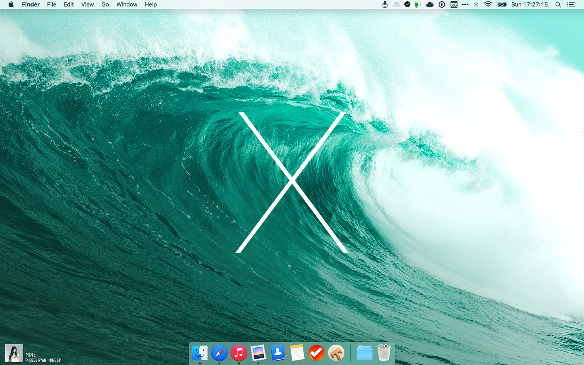The width and height of the screenshot is (584, 365).
Task: Open the yellow Notes icon in Dock
Action: coord(297,353)
